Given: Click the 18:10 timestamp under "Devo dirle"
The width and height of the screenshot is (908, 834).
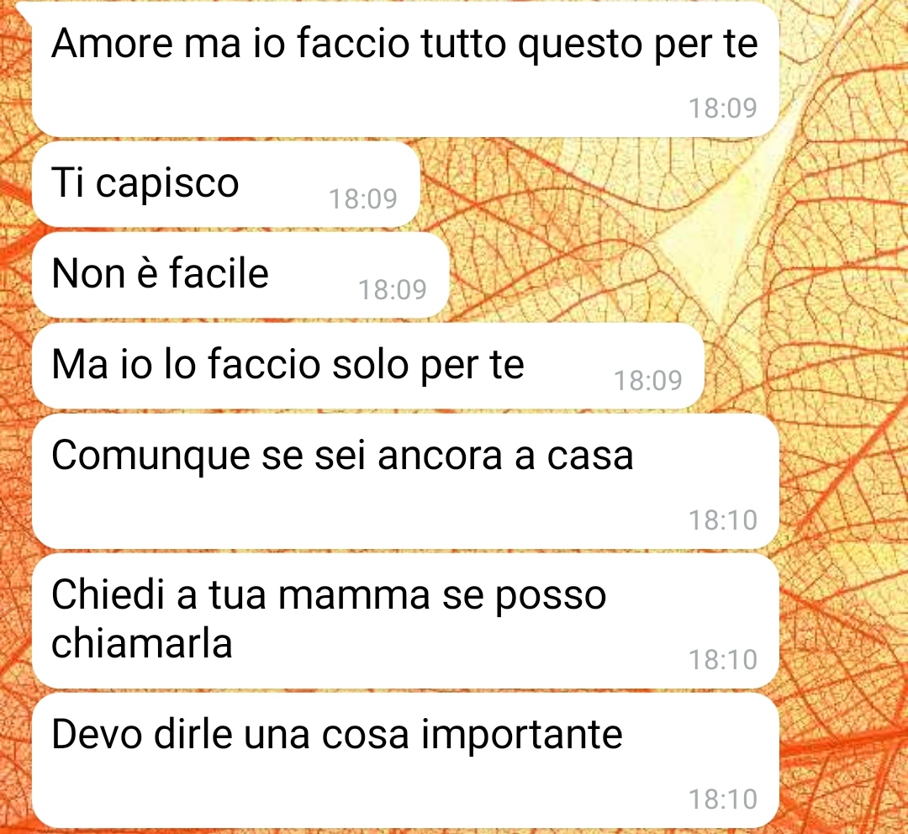Looking at the screenshot, I should [723, 800].
